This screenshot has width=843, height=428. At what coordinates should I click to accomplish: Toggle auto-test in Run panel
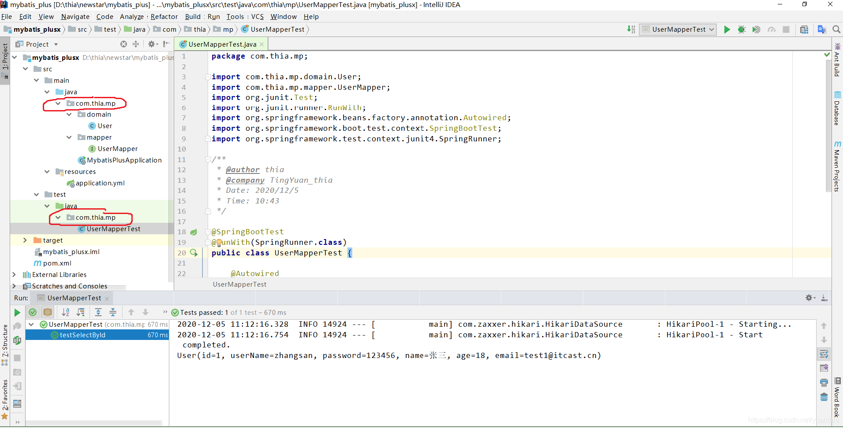[x=17, y=340]
